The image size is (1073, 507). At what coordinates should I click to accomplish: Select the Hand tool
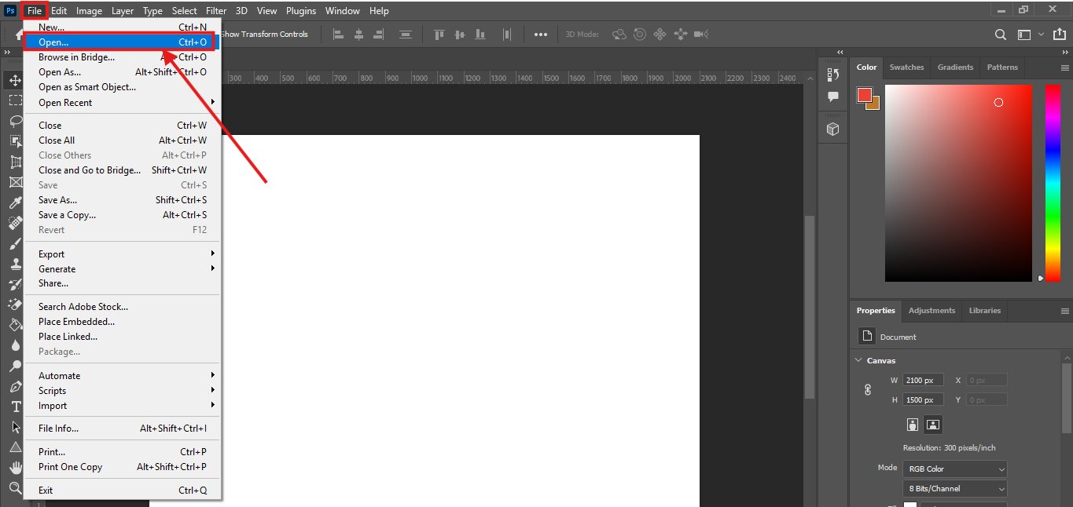pyautogui.click(x=15, y=468)
